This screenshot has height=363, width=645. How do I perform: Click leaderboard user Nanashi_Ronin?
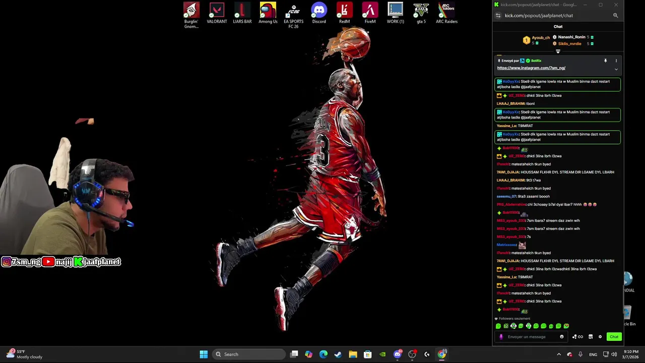571,37
